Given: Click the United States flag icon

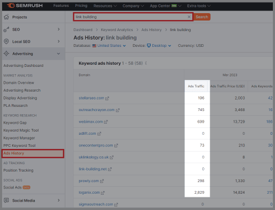Looking at the screenshot, I should click(94, 46).
